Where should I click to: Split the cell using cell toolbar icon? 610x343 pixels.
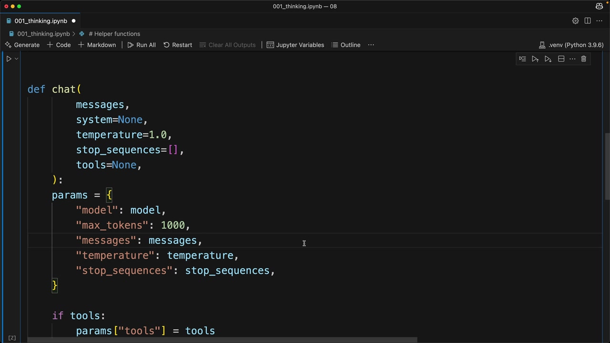(561, 59)
